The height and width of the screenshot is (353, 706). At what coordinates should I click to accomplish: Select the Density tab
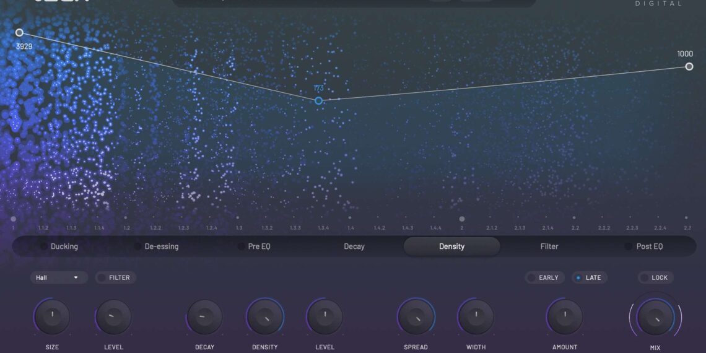(x=451, y=246)
